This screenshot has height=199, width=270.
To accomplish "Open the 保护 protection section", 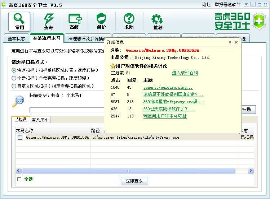I will (x=101, y=21).
